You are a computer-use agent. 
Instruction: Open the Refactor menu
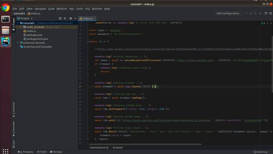[61, 9]
